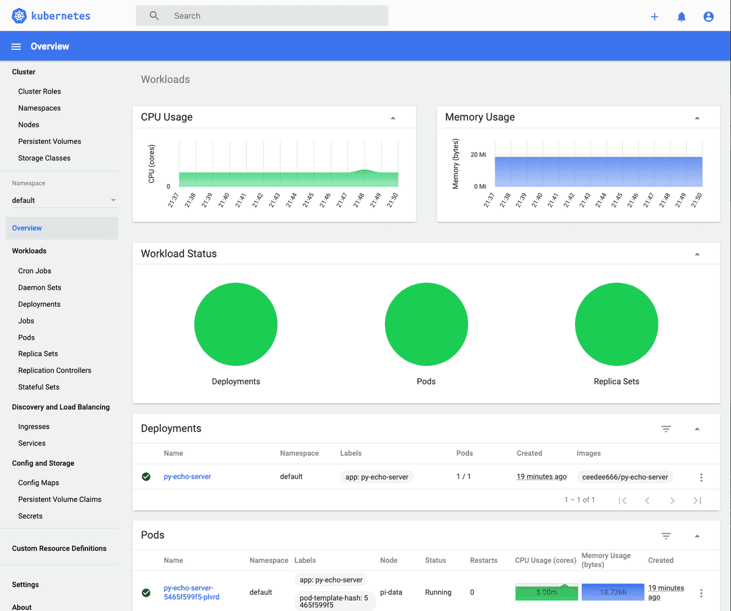The width and height of the screenshot is (731, 611).
Task: Click the magnifier icon in search bar
Action: [x=154, y=15]
